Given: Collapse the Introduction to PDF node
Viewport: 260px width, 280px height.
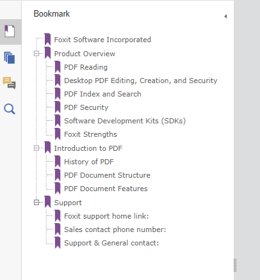Looking at the screenshot, I should pos(37,148).
